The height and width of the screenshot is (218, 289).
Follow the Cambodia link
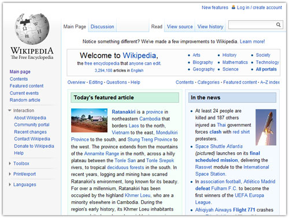(150, 119)
